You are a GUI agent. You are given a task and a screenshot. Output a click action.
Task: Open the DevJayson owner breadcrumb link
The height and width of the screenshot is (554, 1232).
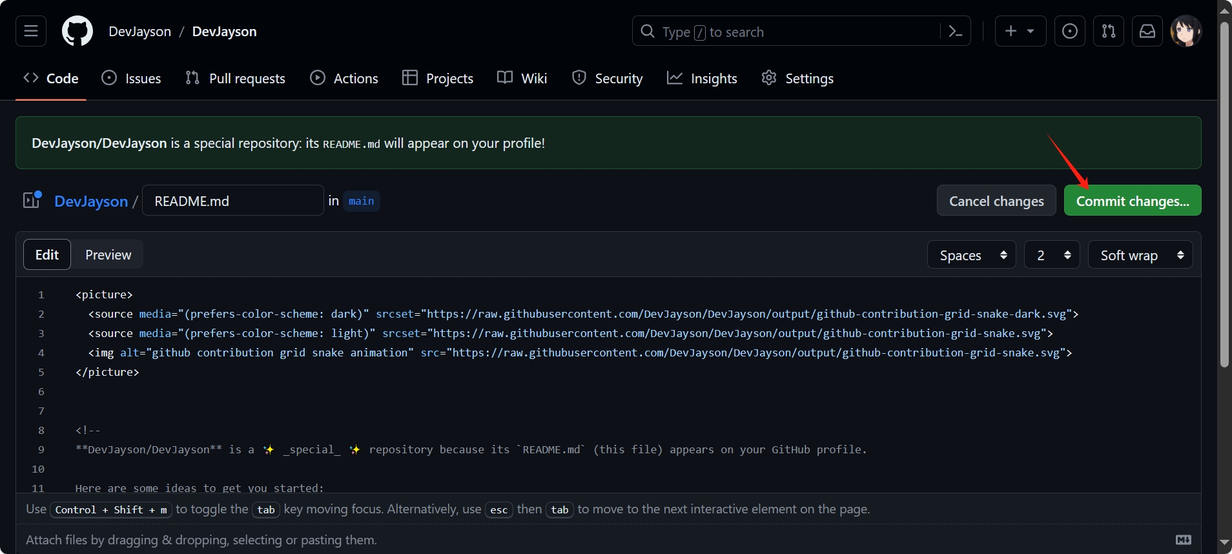pos(140,32)
